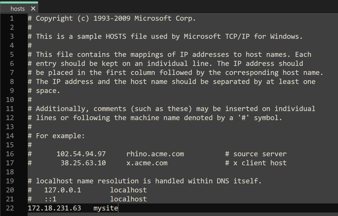Click line number 16 beside rhino.acme.com example
This screenshot has width=338, height=216.
pyautogui.click(x=10, y=154)
